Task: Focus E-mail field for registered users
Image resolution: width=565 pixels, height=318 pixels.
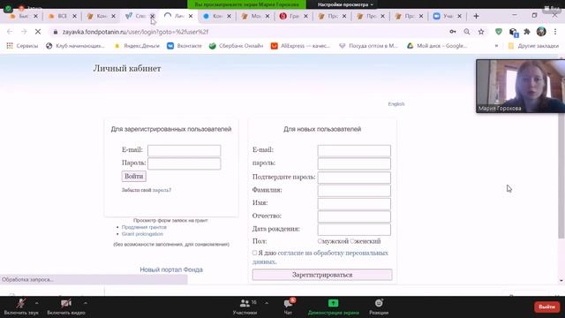Action: (x=185, y=150)
